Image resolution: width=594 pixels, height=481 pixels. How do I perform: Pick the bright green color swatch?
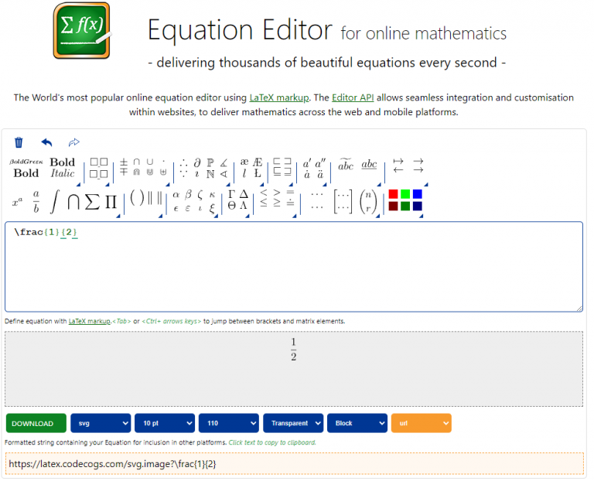coord(405,194)
